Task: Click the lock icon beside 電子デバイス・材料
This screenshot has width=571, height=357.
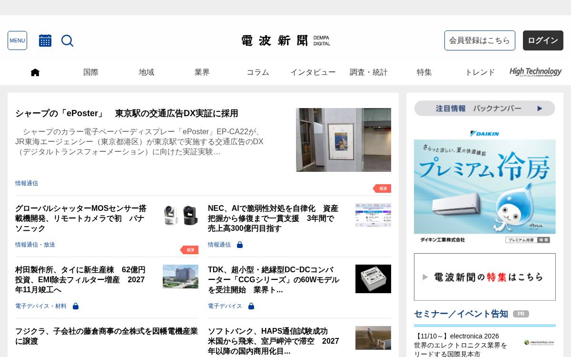Action: click(x=76, y=306)
